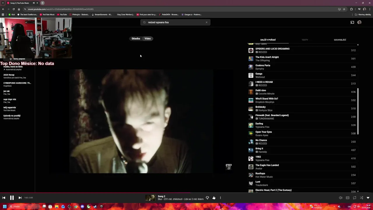Click the search field containing redzed vypsana fixa
The width and height of the screenshot is (373, 210).
pyautogui.click(x=175, y=22)
